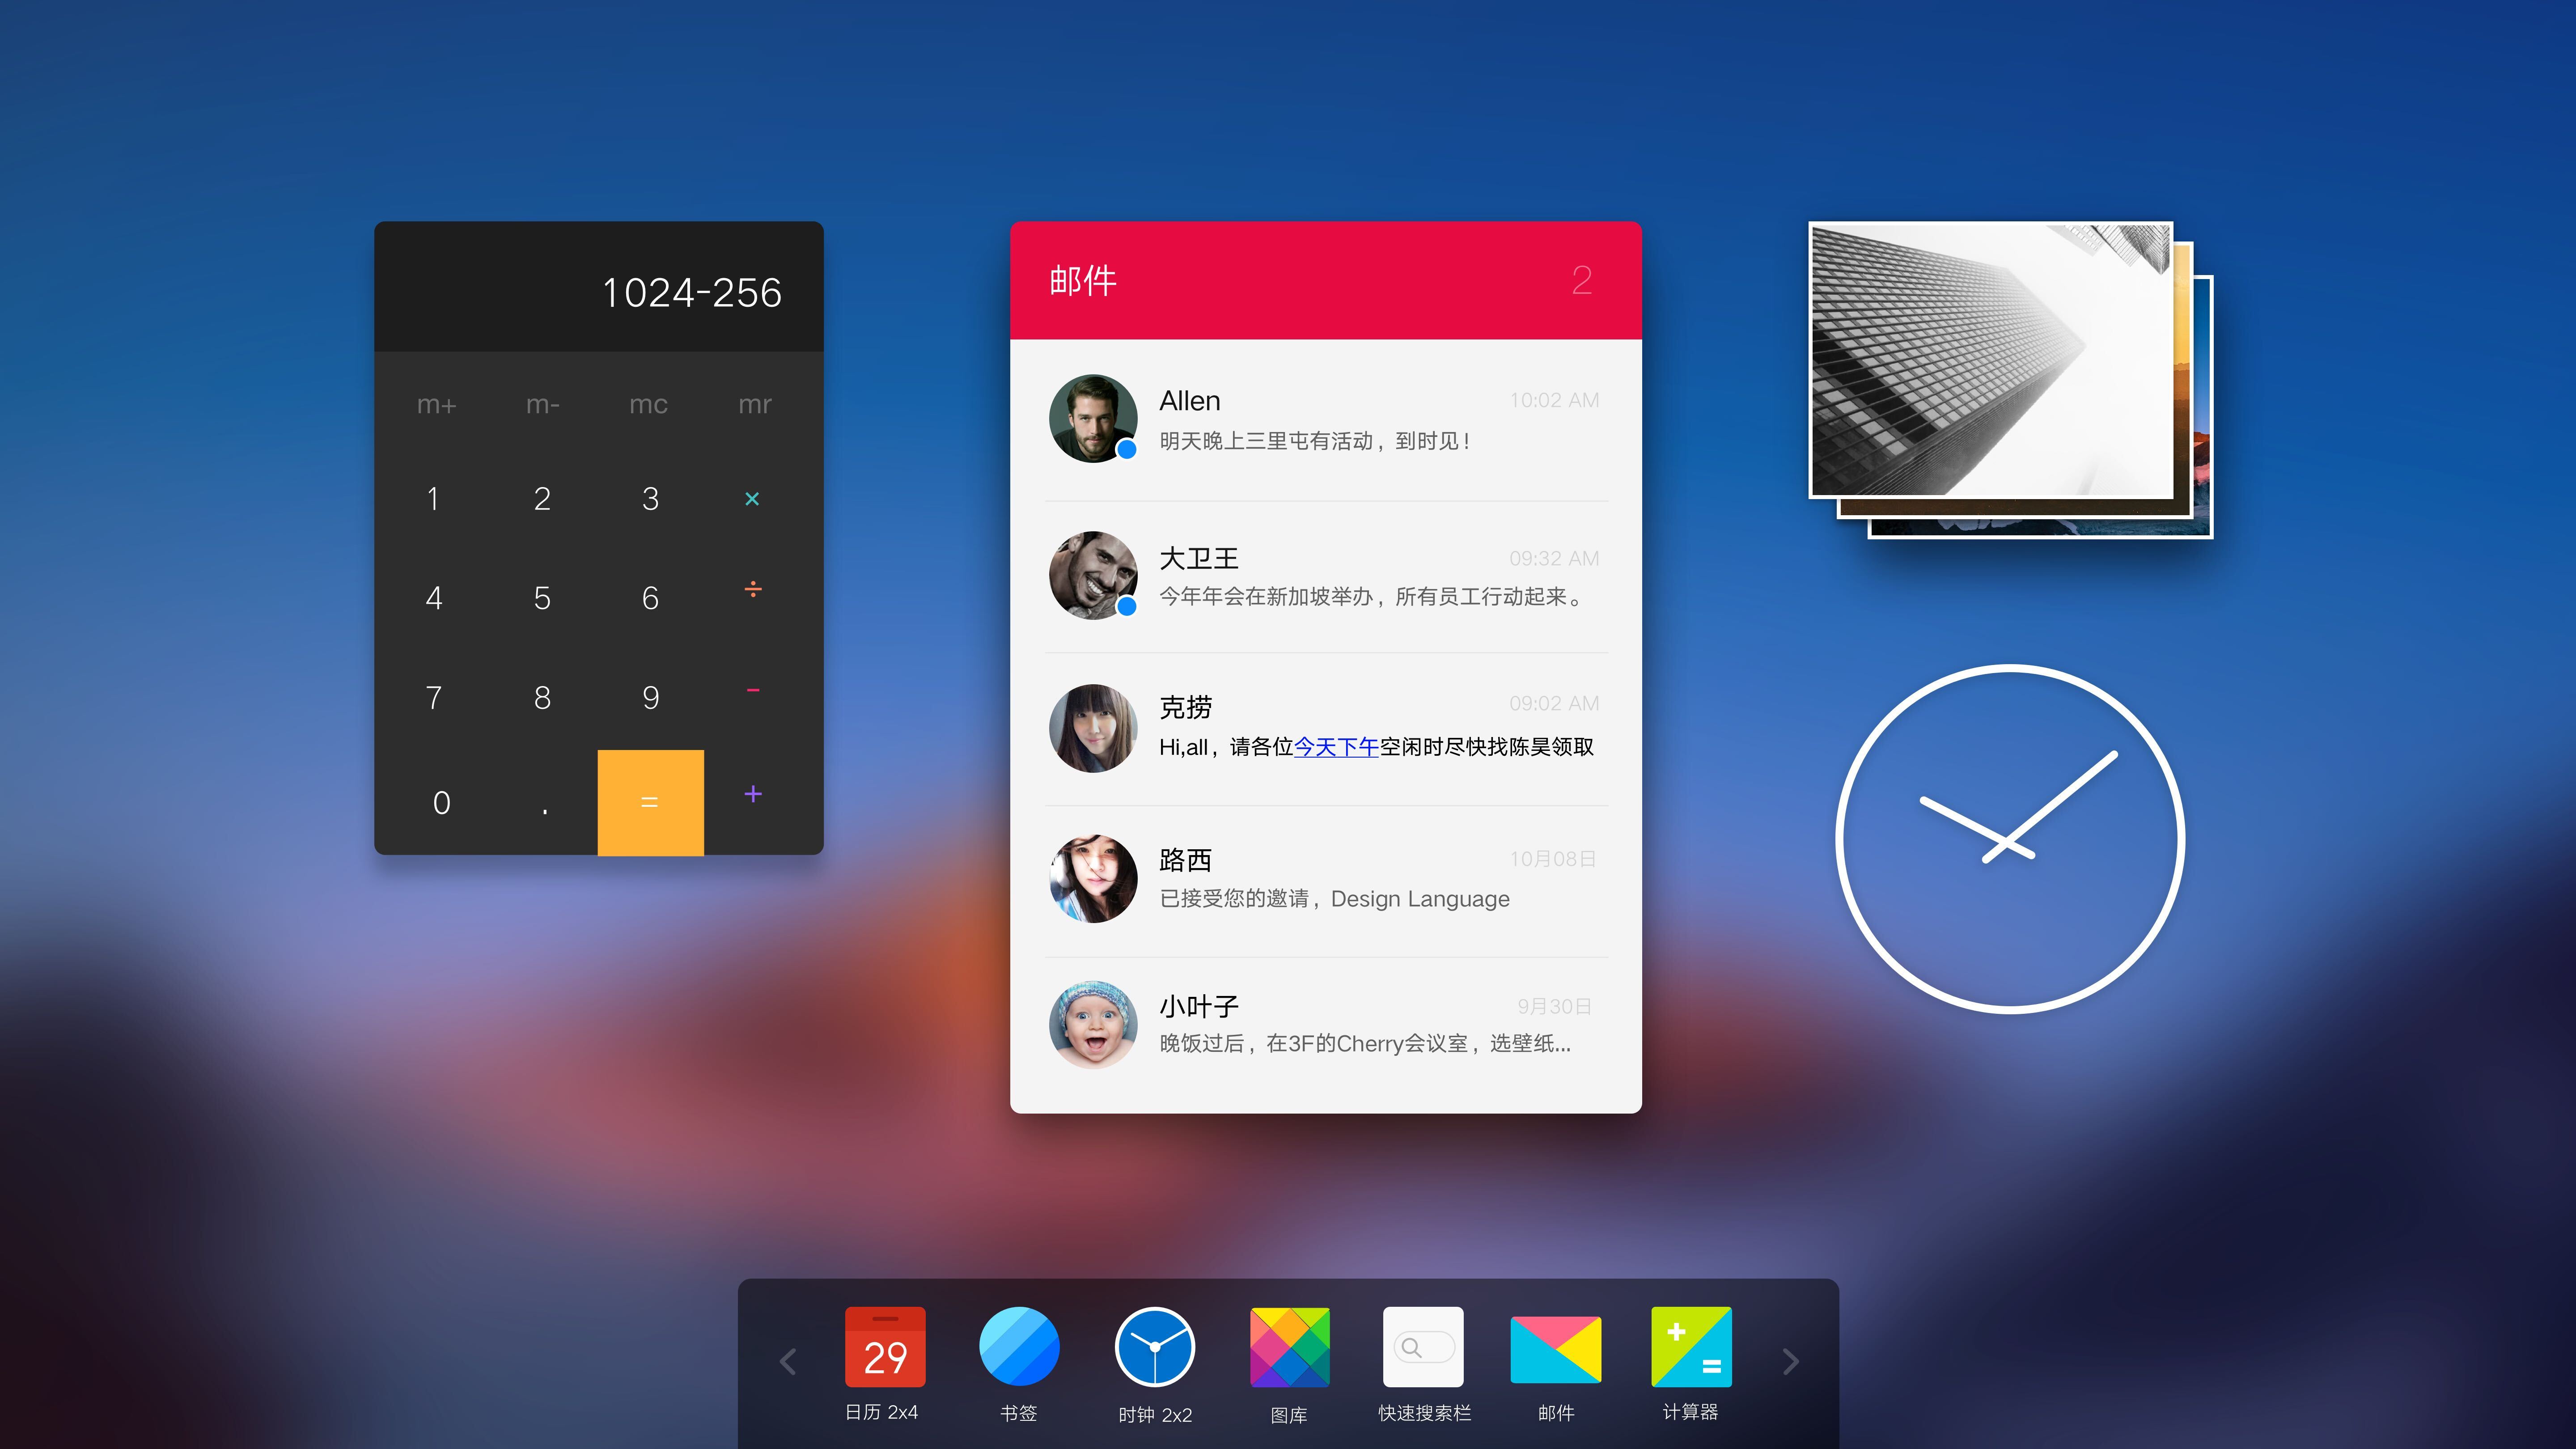Tap the minus key on calculator
Image resolution: width=2576 pixels, height=1449 pixels.
pos(753,690)
